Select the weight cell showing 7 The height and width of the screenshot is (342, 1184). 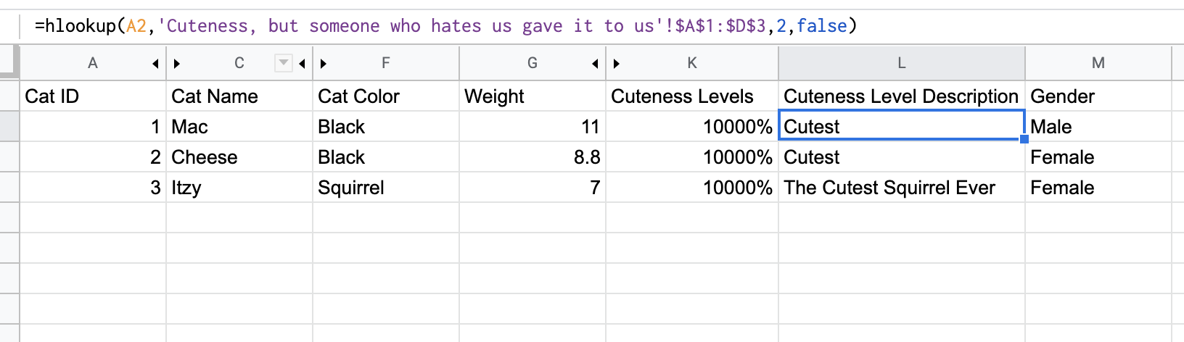pyautogui.click(x=533, y=187)
